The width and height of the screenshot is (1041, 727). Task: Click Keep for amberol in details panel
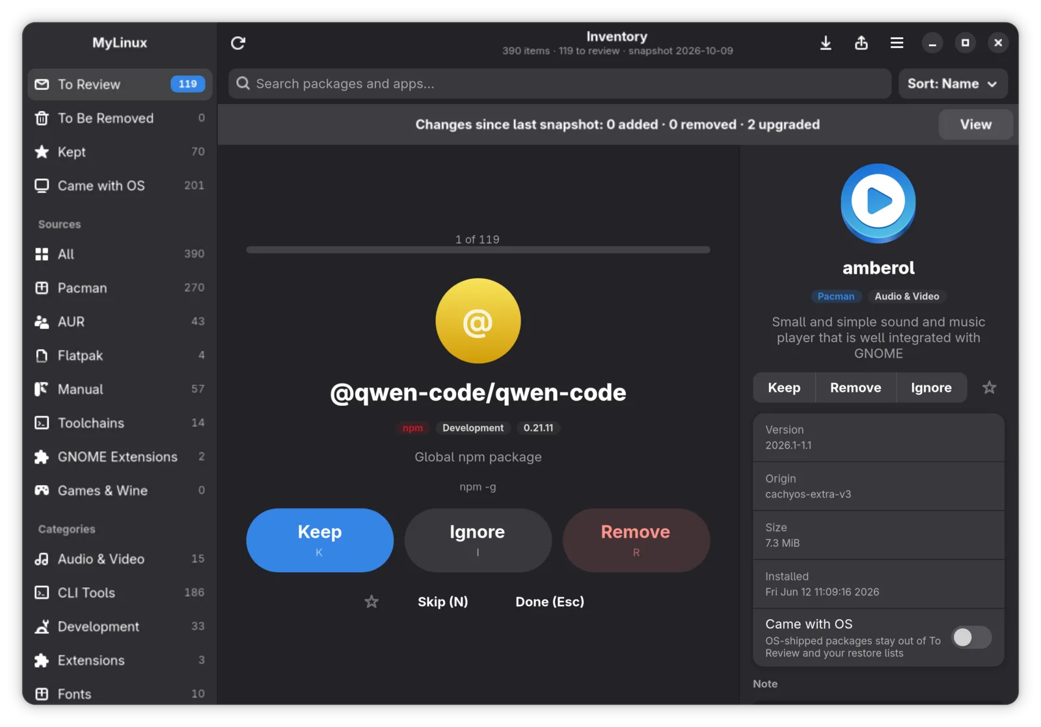click(x=784, y=388)
